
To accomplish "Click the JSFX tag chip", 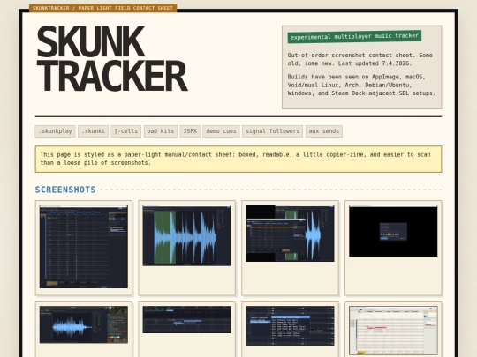I will 190,131.
